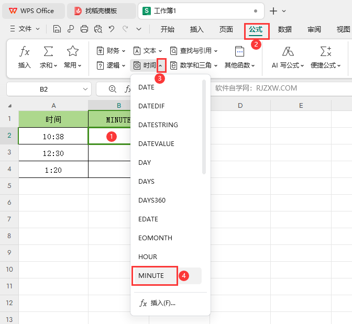Select cell A2 containing 10:38
Screen dimensions: 352x324
click(x=53, y=136)
